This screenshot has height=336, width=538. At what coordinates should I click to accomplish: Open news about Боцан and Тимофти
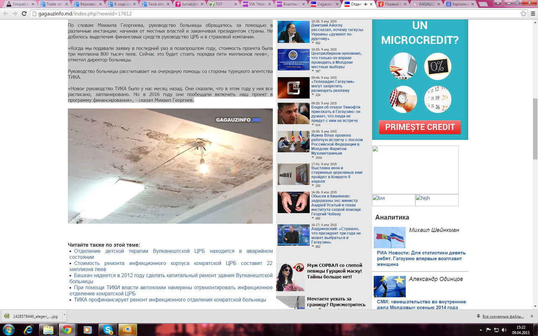[x=336, y=114]
